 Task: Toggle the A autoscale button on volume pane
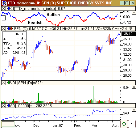134,87
